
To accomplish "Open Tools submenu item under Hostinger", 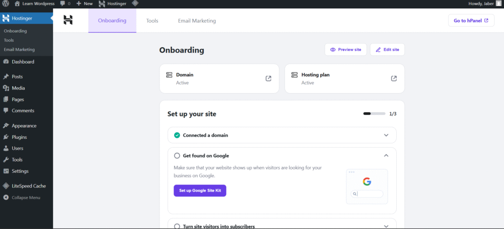I will [9, 40].
